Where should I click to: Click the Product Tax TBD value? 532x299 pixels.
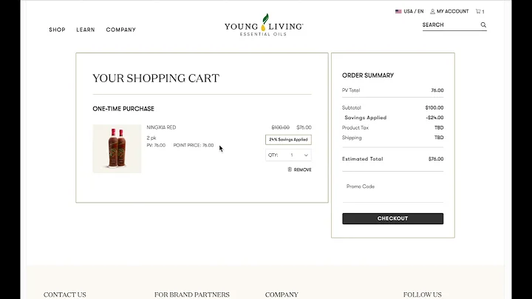pyautogui.click(x=439, y=128)
